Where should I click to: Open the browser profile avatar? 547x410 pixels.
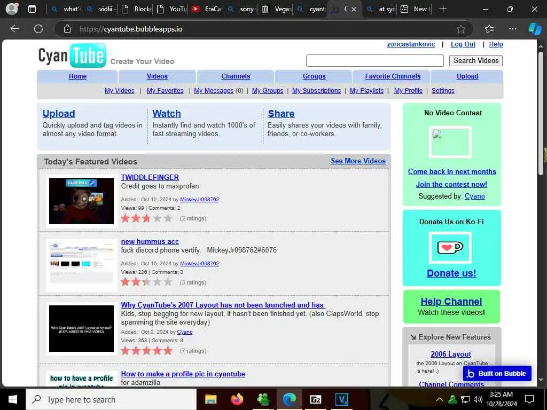coord(12,9)
